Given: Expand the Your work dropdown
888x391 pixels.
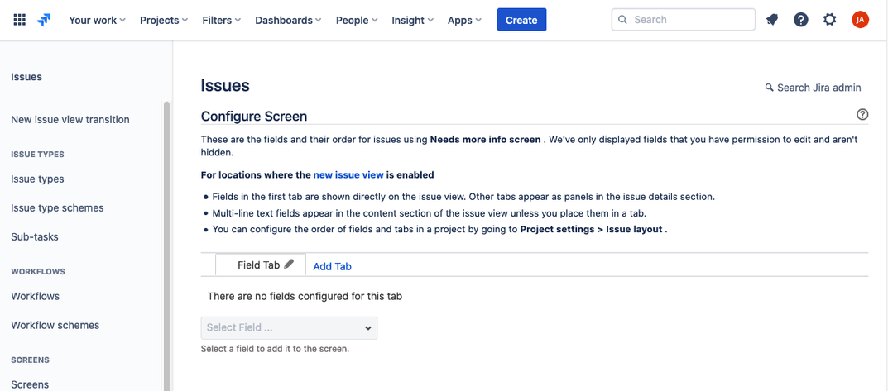Looking at the screenshot, I should [x=97, y=21].
